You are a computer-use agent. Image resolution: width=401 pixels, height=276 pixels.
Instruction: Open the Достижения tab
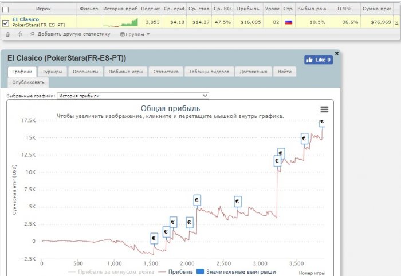tap(253, 72)
